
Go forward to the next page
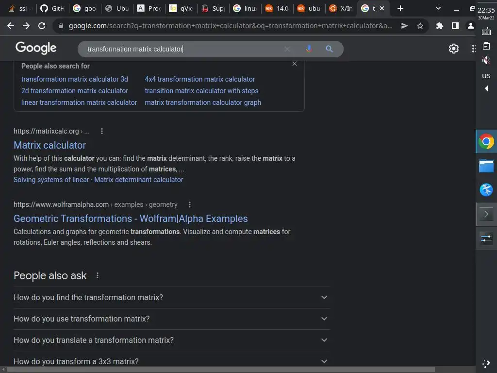tap(26, 26)
